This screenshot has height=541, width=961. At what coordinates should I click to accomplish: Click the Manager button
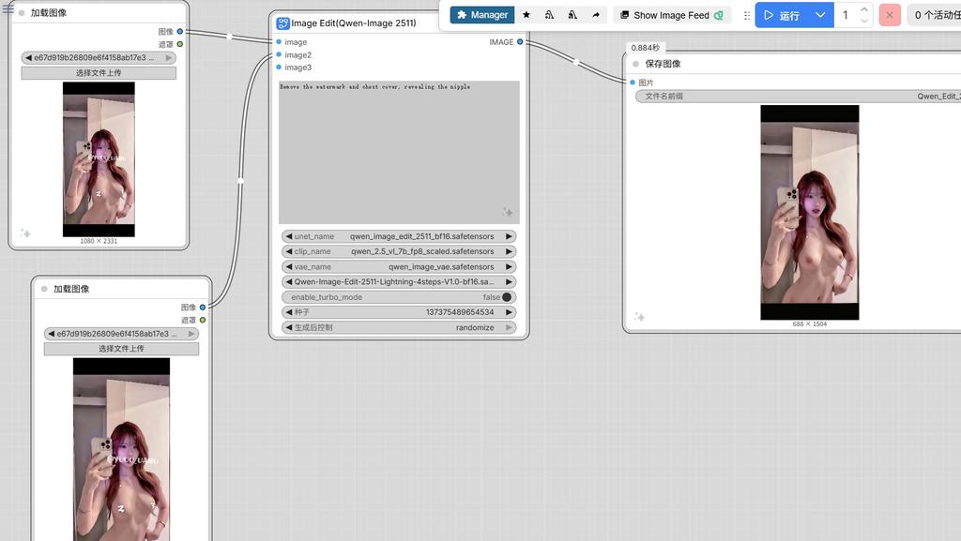(482, 15)
